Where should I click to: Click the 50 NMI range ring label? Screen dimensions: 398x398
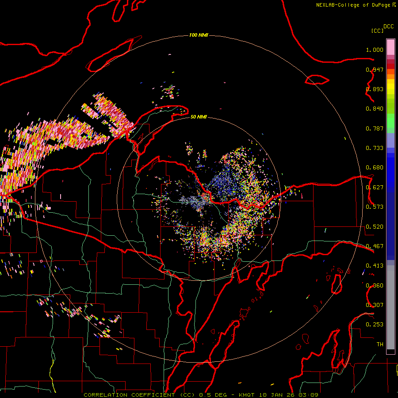pyautogui.click(x=199, y=117)
